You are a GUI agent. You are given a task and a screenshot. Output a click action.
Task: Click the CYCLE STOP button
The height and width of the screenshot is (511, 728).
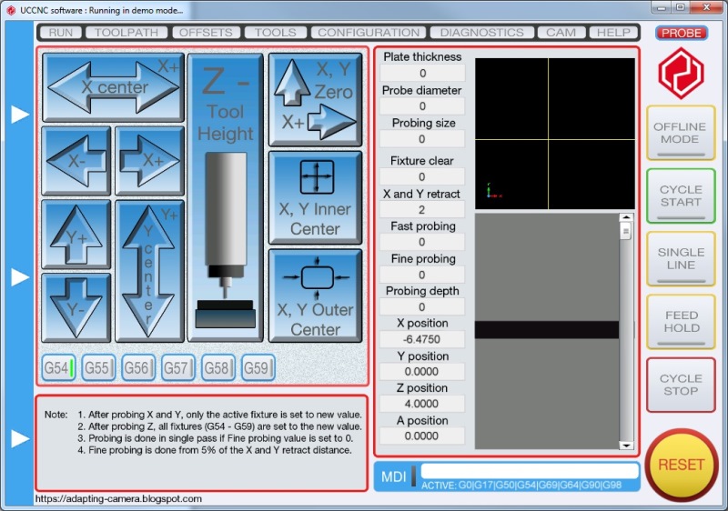680,385
